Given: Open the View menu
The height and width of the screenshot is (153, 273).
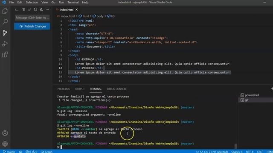Looking at the screenshot, I should click(x=44, y=2).
